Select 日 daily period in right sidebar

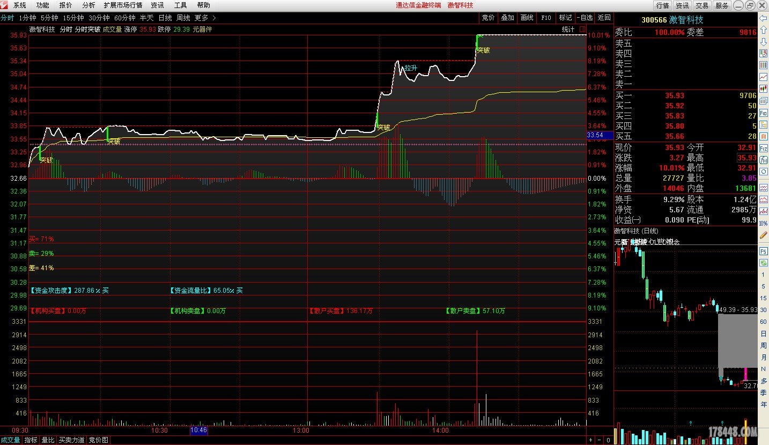pyautogui.click(x=763, y=333)
